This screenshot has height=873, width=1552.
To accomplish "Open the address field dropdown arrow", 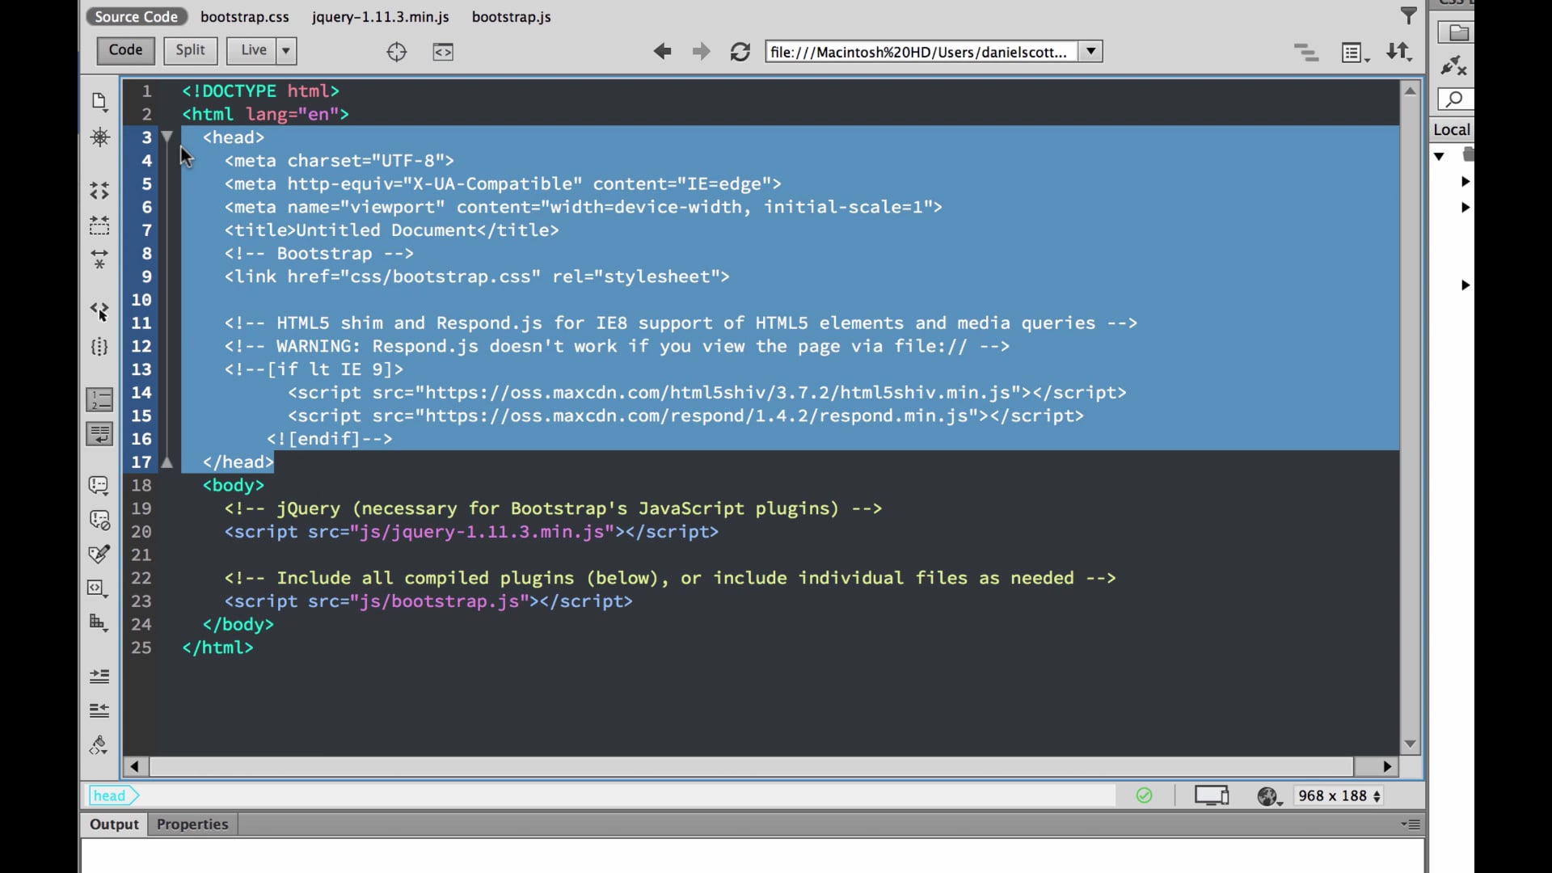I will [x=1090, y=52].
